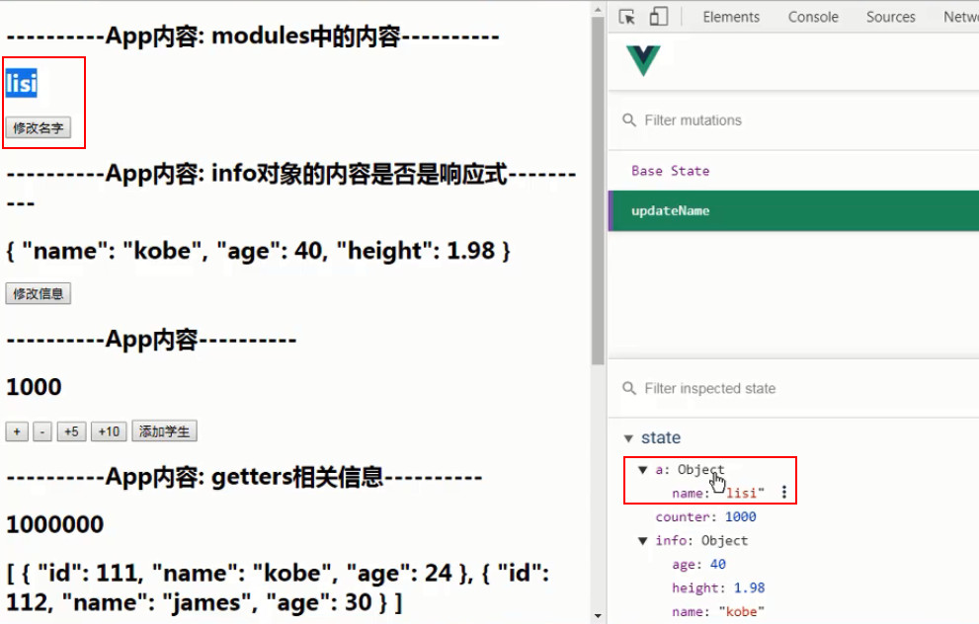Click the age: 40 state row
The height and width of the screenshot is (624, 979).
[x=698, y=564]
